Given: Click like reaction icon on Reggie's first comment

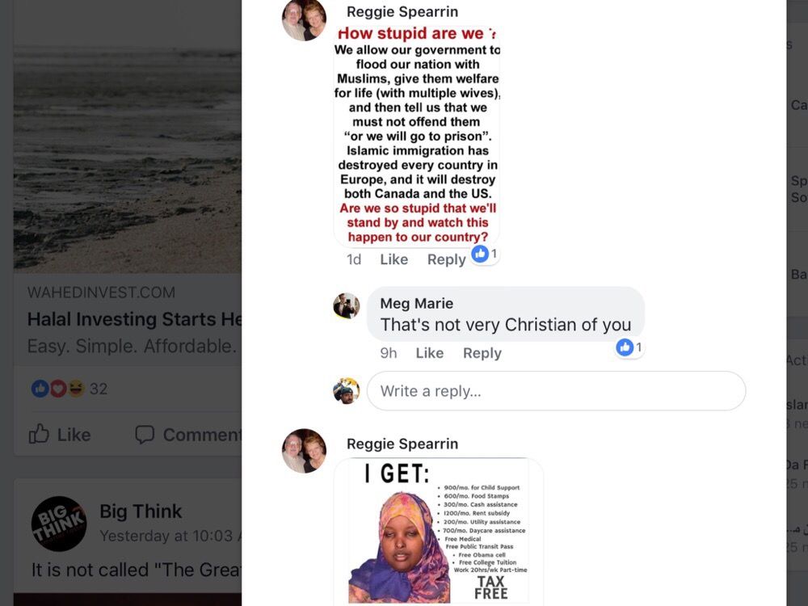Looking at the screenshot, I should coord(480,253).
